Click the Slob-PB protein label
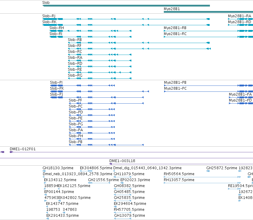The width and height of the screenshot is (253, 220). [x=76, y=142]
